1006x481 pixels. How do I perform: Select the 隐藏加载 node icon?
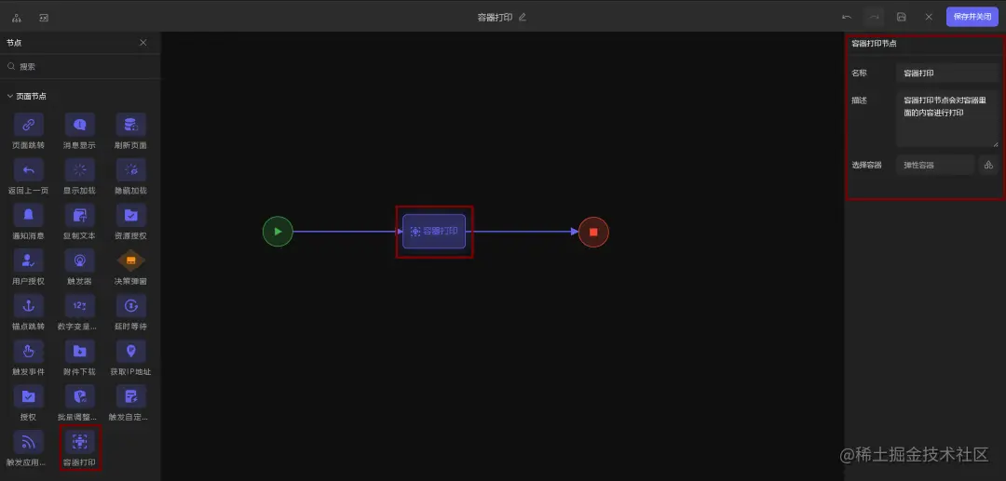pyautogui.click(x=131, y=170)
